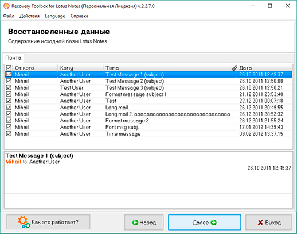This screenshot has height=234, width=297.
Task: Switch to the Почта tab
Action: [x=13, y=58]
